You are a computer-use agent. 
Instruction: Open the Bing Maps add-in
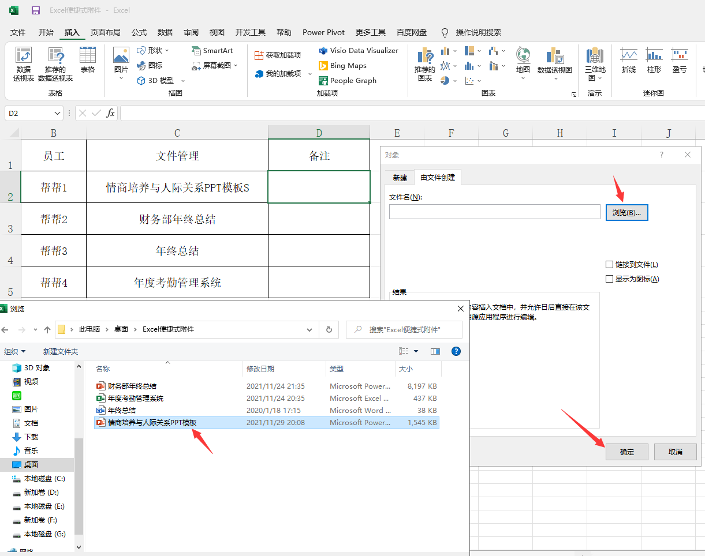coord(342,66)
